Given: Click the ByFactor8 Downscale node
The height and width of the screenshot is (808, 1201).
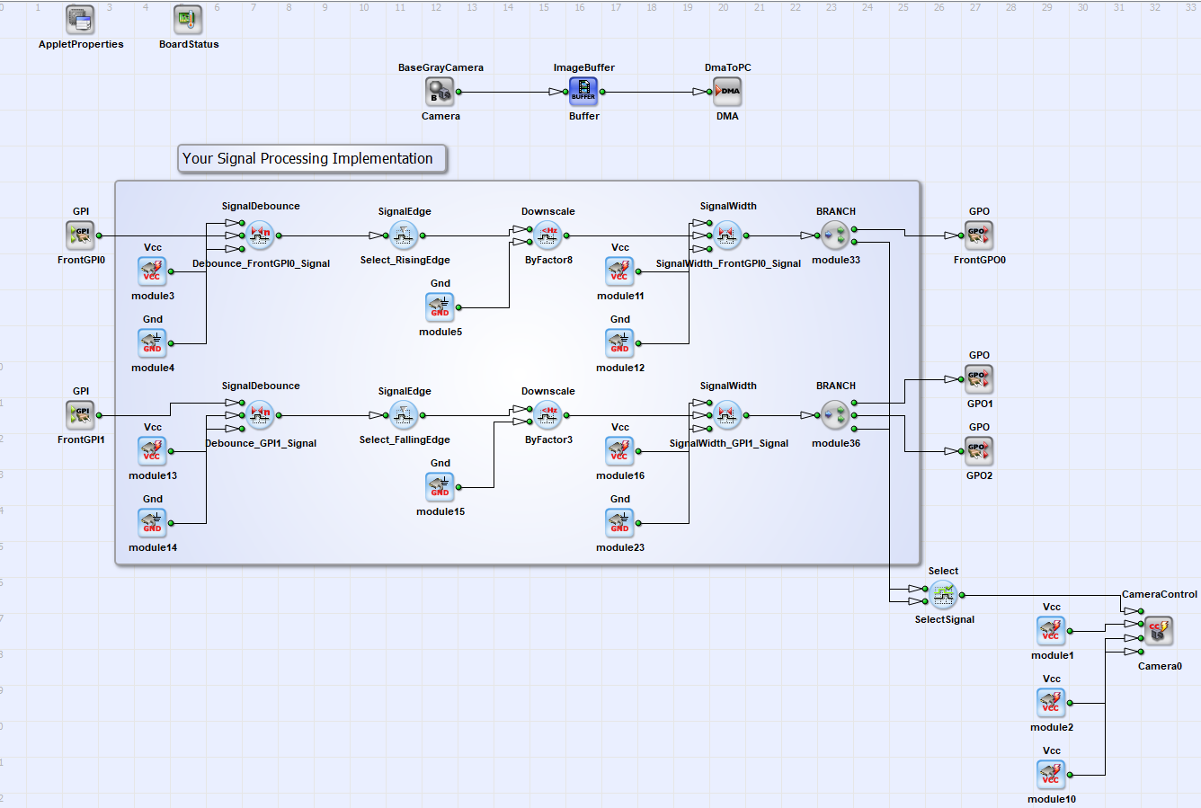Looking at the screenshot, I should [x=548, y=235].
